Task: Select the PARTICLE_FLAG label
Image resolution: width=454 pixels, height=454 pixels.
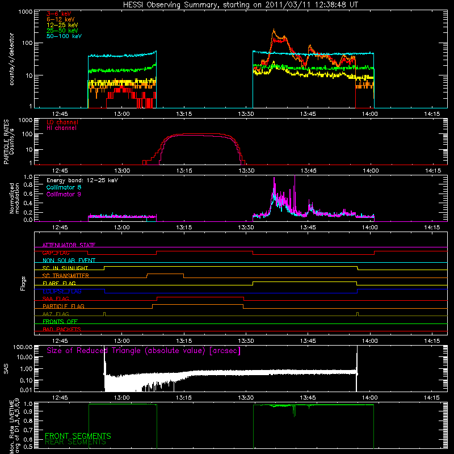Action: tap(64, 306)
